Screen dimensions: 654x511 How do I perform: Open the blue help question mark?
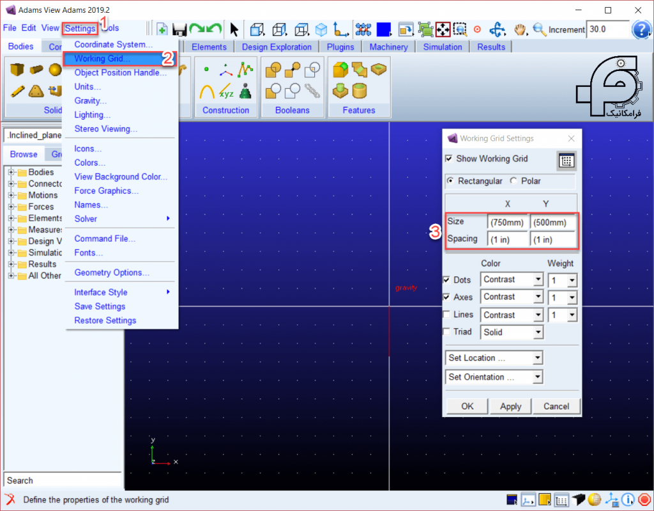pyautogui.click(x=641, y=29)
